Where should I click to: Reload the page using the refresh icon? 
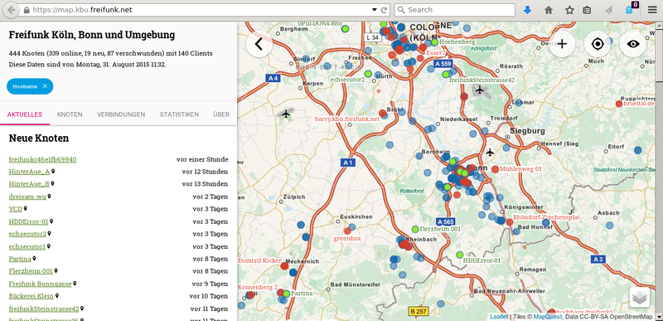point(384,10)
